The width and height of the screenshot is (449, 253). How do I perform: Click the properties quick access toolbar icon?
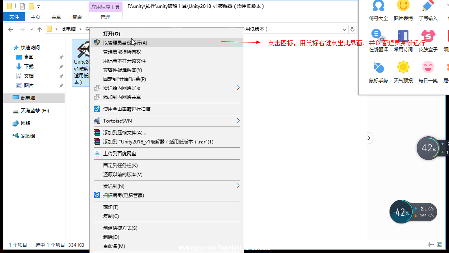[22, 6]
